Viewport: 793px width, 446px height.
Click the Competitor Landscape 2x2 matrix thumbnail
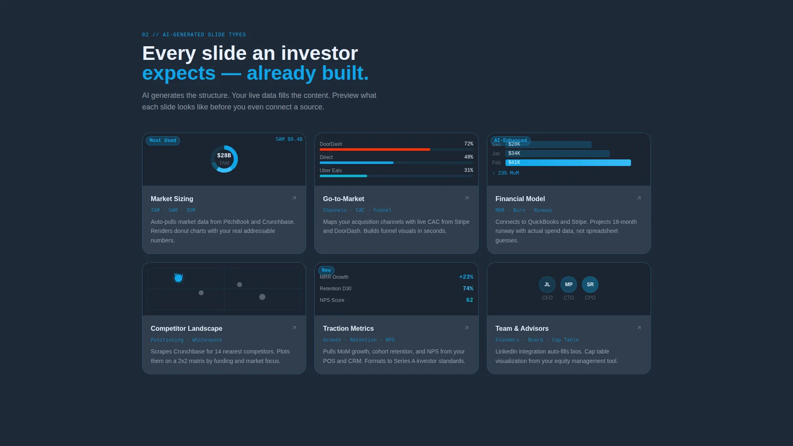[224, 289]
